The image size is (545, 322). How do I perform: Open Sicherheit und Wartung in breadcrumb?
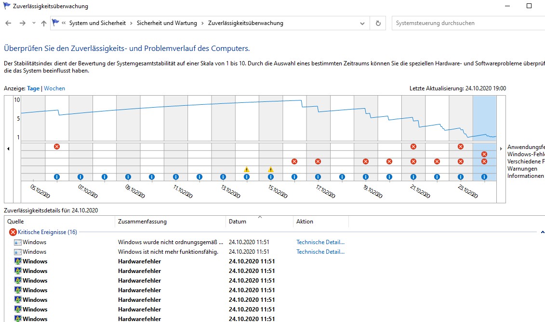coord(167,23)
